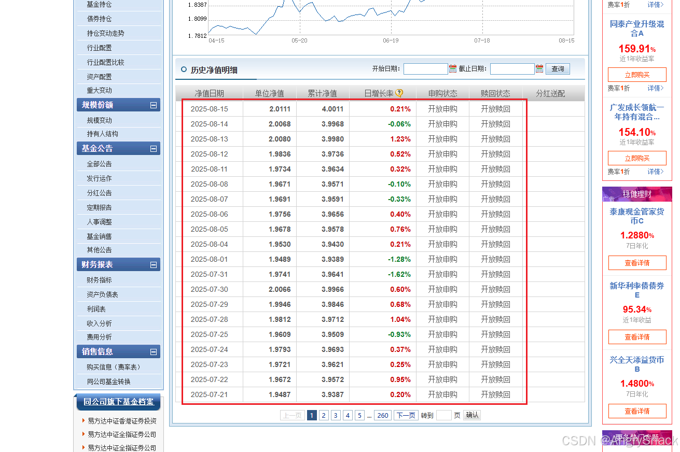Click 详情 below the 159.91% fund
Screen dimensions: 680x452
pyautogui.click(x=656, y=88)
